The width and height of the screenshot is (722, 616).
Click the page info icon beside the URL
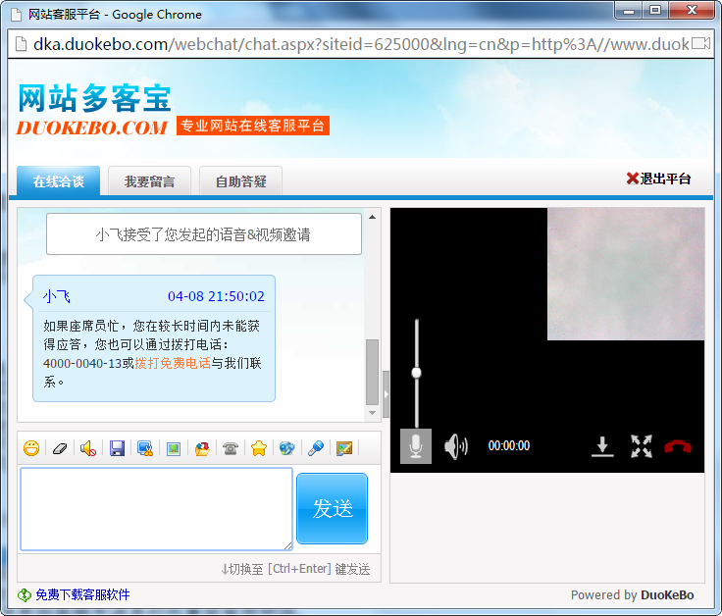[21, 44]
